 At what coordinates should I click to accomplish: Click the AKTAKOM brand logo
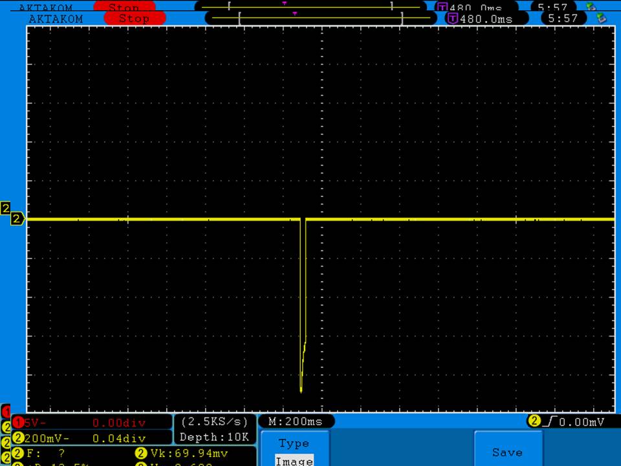(56, 19)
